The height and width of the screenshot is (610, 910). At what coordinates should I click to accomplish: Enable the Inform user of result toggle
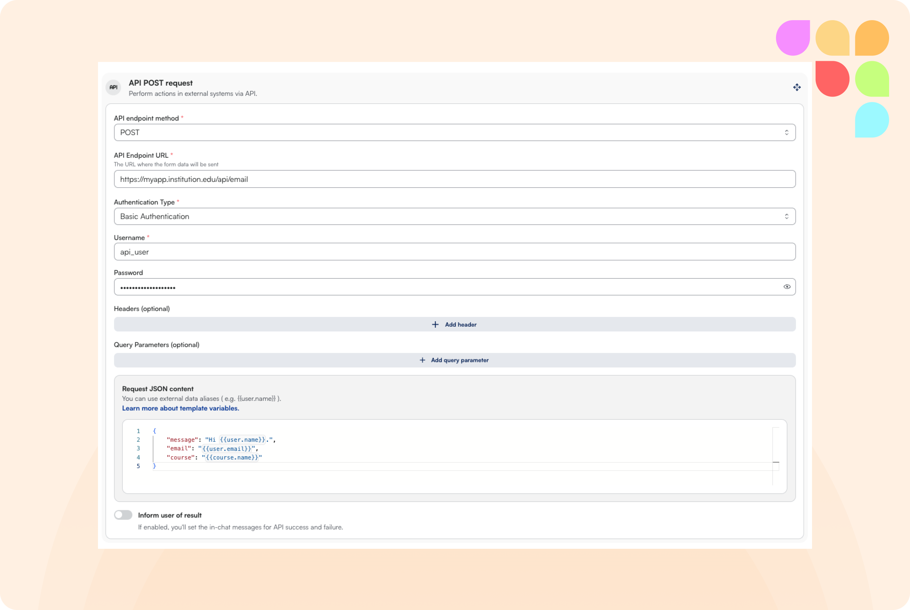123,515
